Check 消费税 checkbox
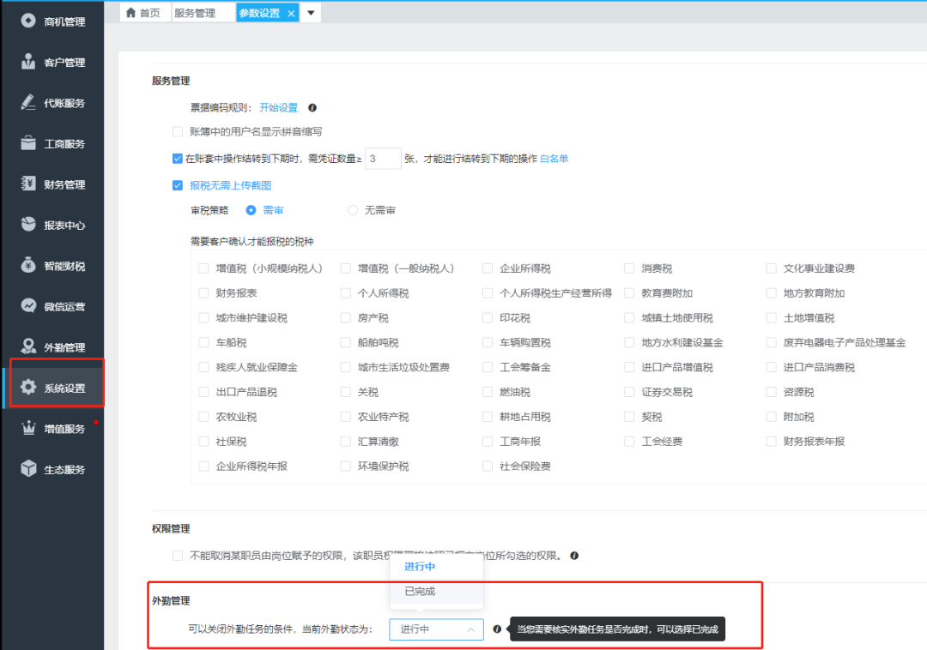The height and width of the screenshot is (650, 927). [630, 268]
